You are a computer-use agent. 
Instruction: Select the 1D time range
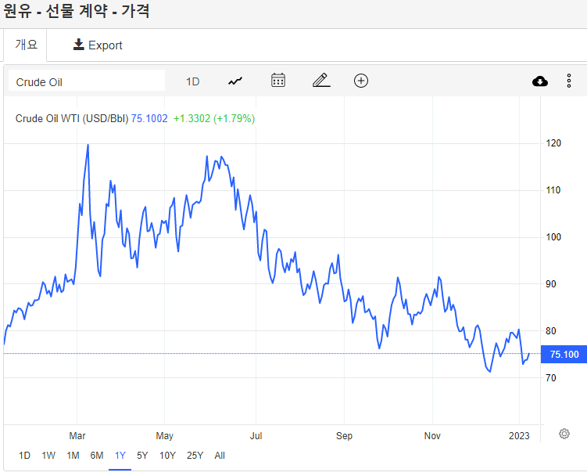24,456
